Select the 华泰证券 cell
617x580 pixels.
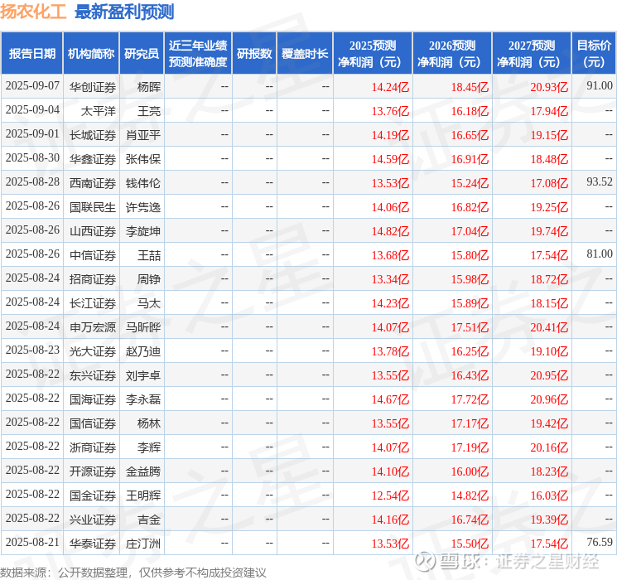click(93, 544)
